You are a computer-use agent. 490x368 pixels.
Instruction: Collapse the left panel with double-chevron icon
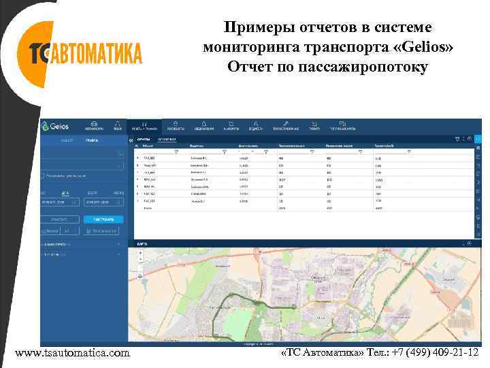click(x=131, y=140)
